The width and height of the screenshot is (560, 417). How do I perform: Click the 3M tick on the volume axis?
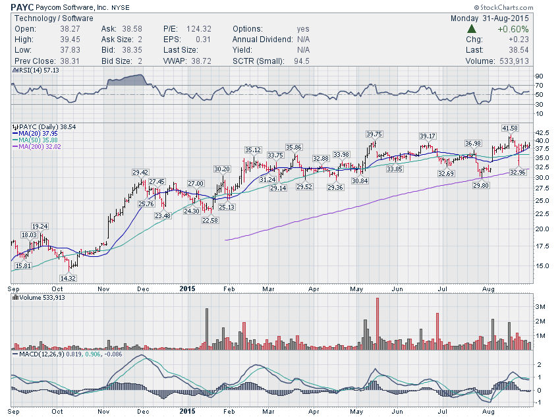540,307
